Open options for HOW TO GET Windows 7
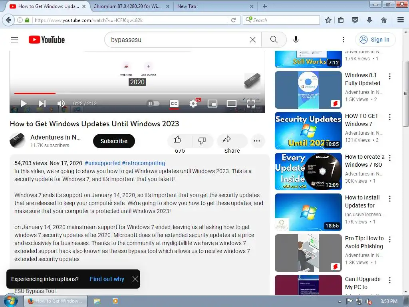 (390, 117)
